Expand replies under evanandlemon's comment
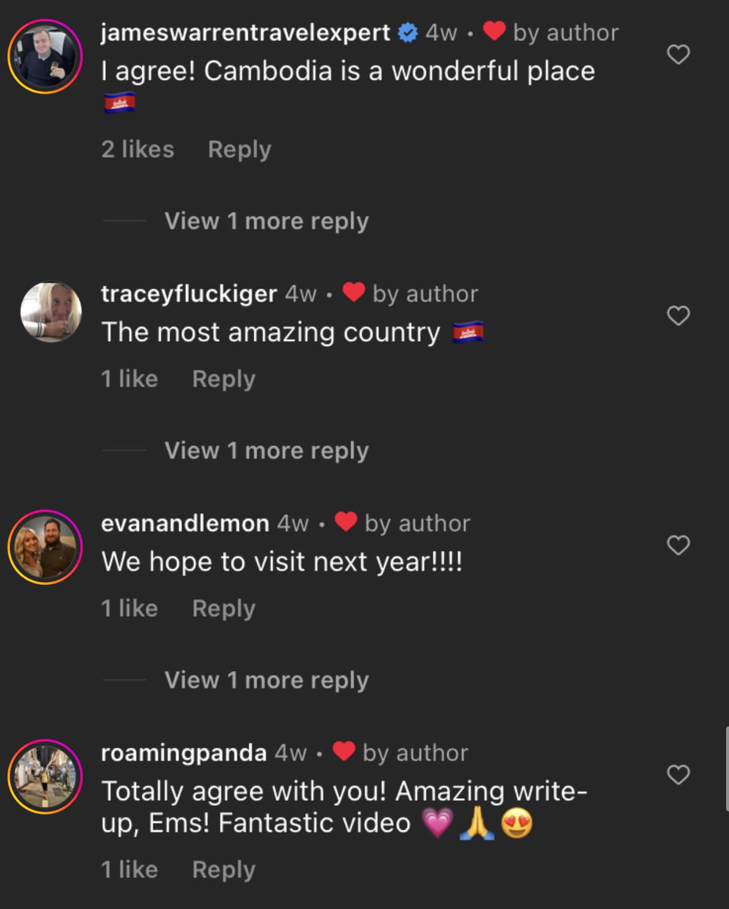The height and width of the screenshot is (909, 729). [266, 680]
